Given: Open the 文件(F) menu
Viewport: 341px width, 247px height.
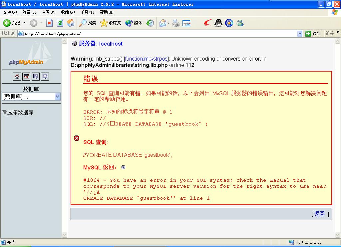Looking at the screenshot, I should 10,12.
